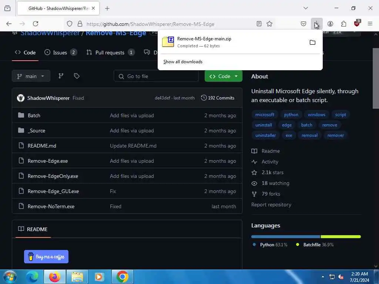The height and width of the screenshot is (284, 379).
Task: Click Batchfile segment of language bar
Action: (x=341, y=237)
